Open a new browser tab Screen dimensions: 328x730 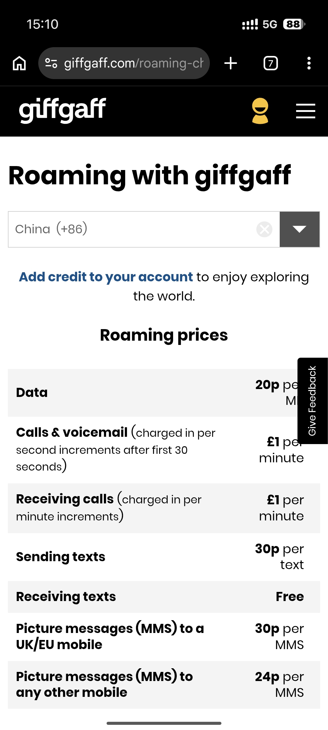(231, 63)
